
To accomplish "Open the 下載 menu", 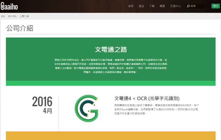I will point(152,6).
